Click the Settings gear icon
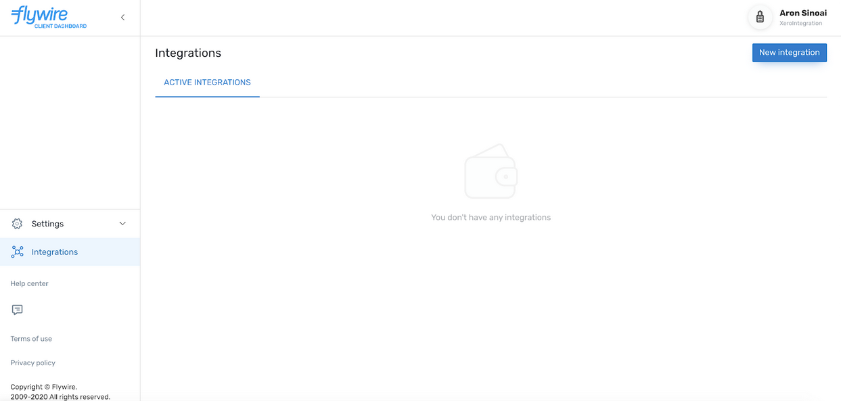This screenshot has height=401, width=841. click(x=17, y=224)
